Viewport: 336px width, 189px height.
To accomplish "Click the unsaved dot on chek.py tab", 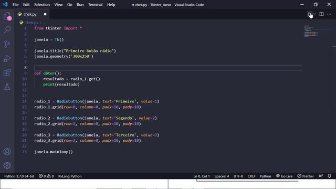I will click(45, 14).
